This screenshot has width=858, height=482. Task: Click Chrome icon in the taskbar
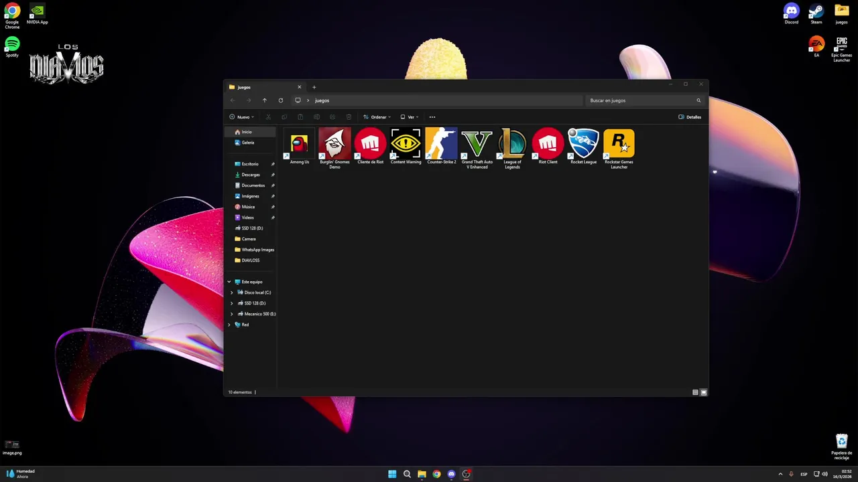[436, 474]
